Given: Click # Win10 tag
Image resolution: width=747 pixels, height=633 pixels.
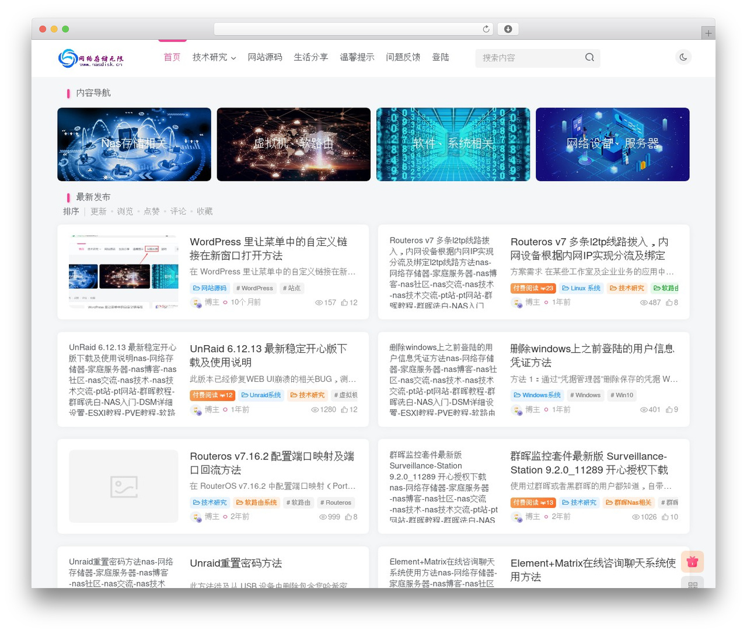Looking at the screenshot, I should (x=622, y=395).
